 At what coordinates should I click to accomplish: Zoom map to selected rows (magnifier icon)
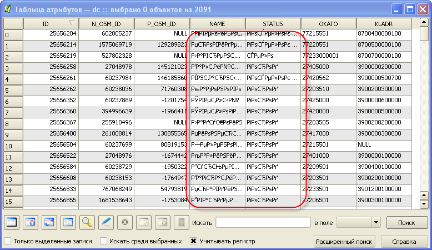[x=87, y=222]
